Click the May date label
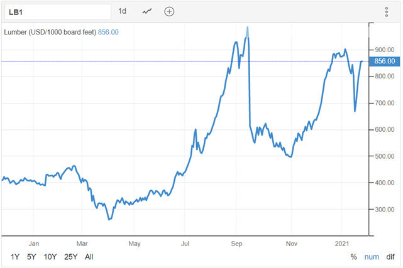 pyautogui.click(x=135, y=244)
